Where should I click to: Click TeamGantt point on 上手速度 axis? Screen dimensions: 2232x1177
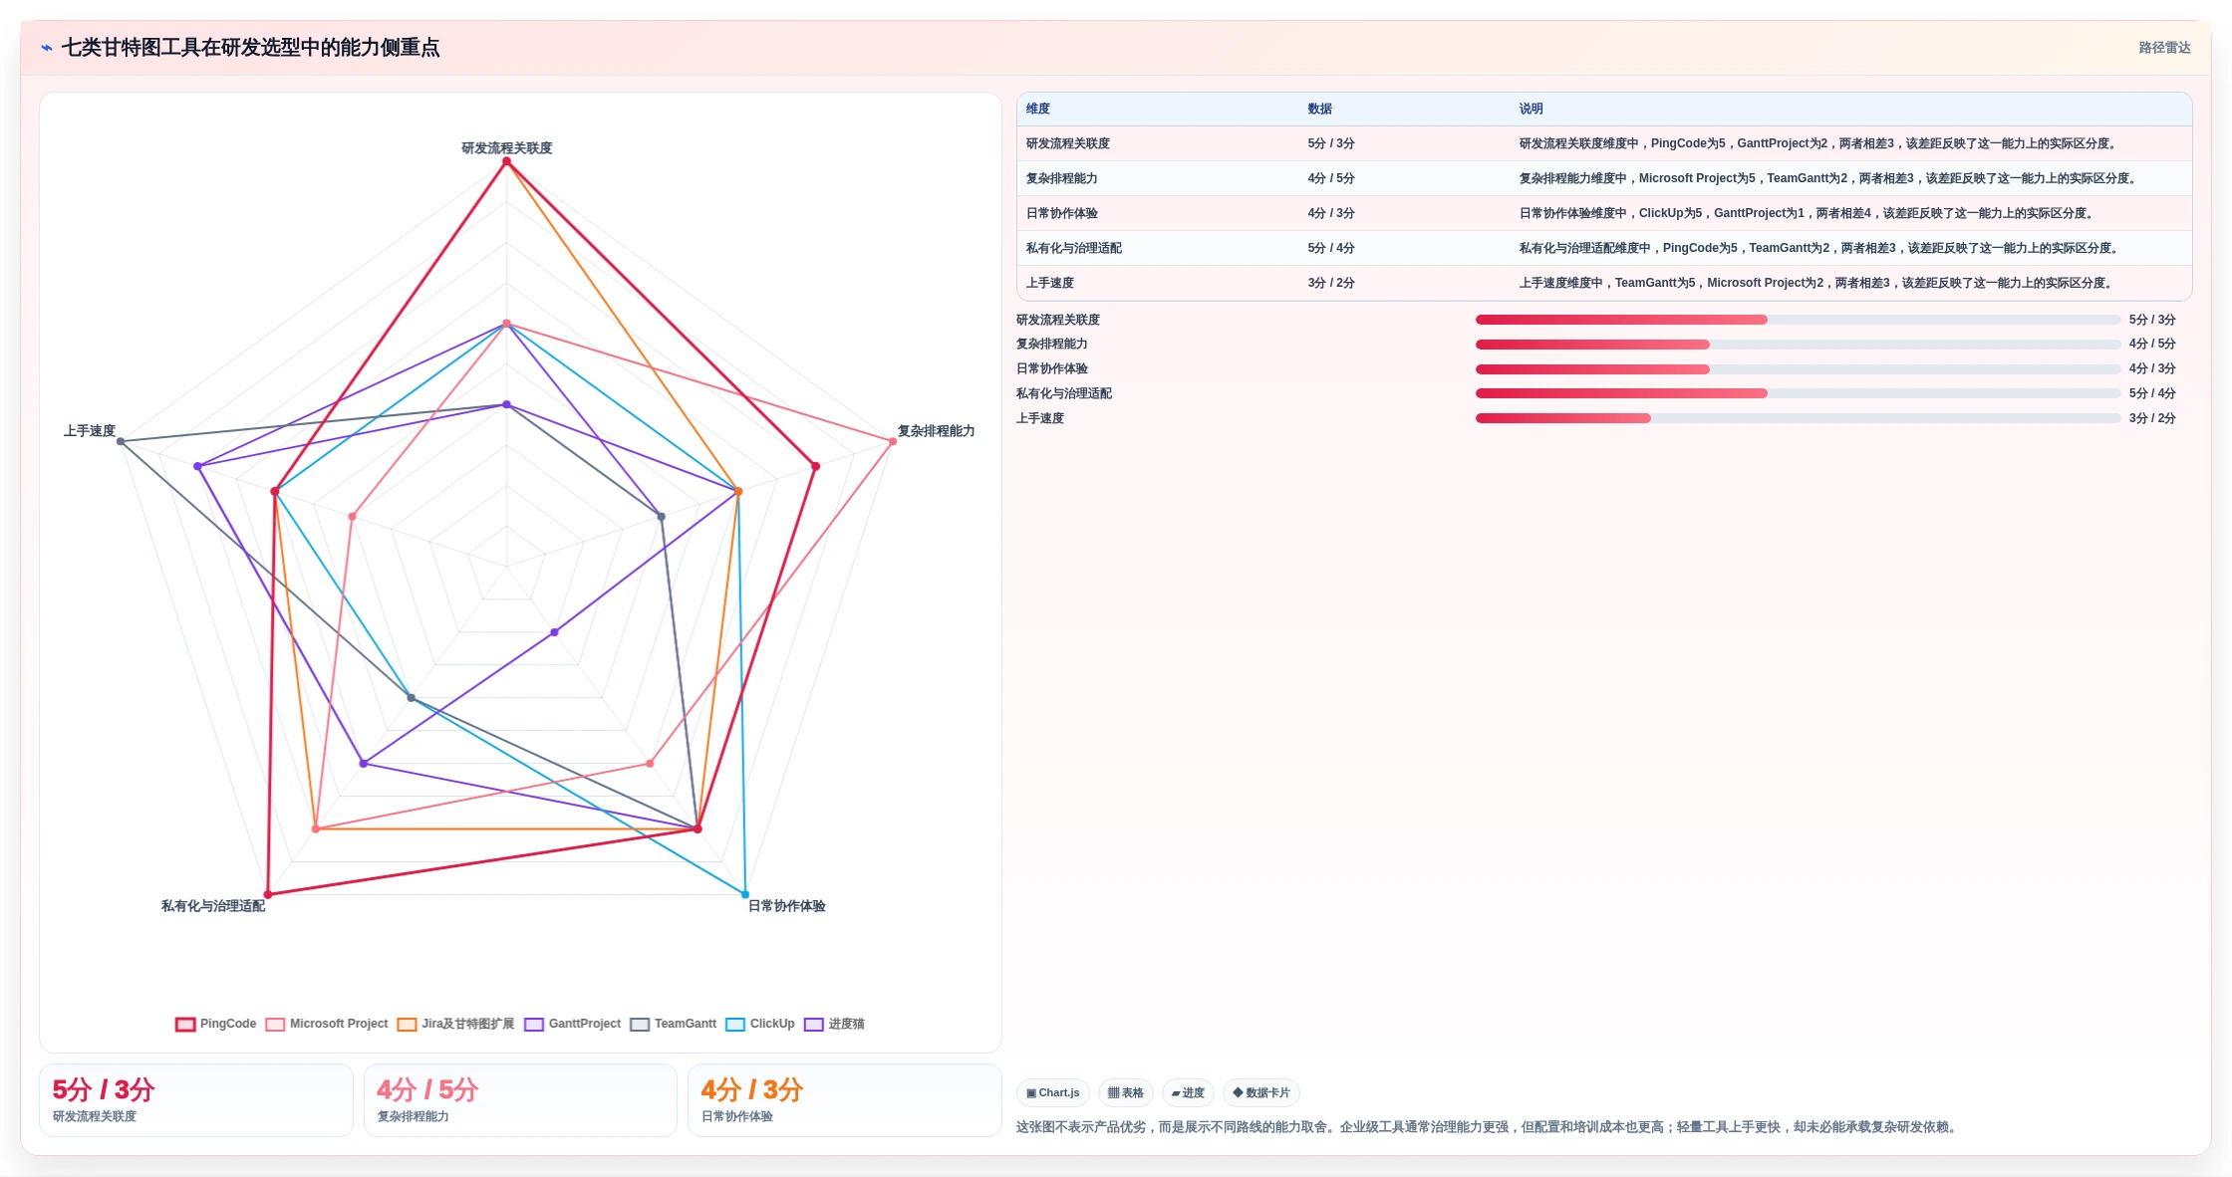click(121, 441)
